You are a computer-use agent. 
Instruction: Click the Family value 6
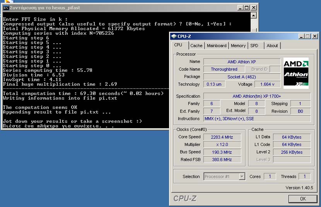coord(212,103)
